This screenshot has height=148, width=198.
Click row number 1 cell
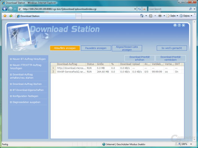pos(53,68)
